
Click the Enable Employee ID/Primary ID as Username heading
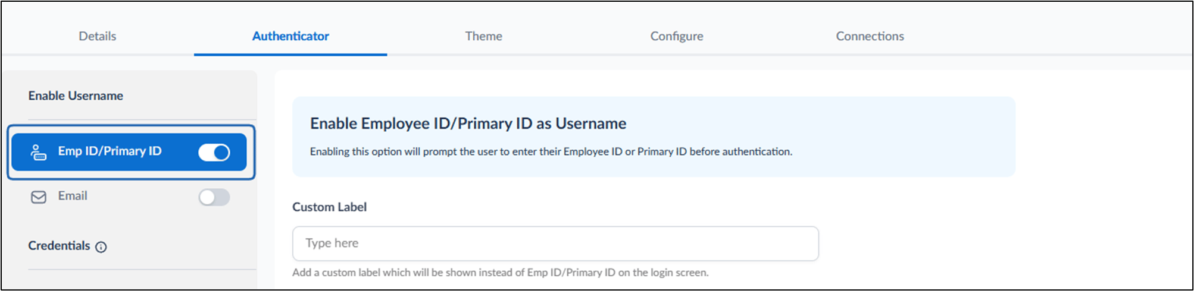(x=468, y=124)
